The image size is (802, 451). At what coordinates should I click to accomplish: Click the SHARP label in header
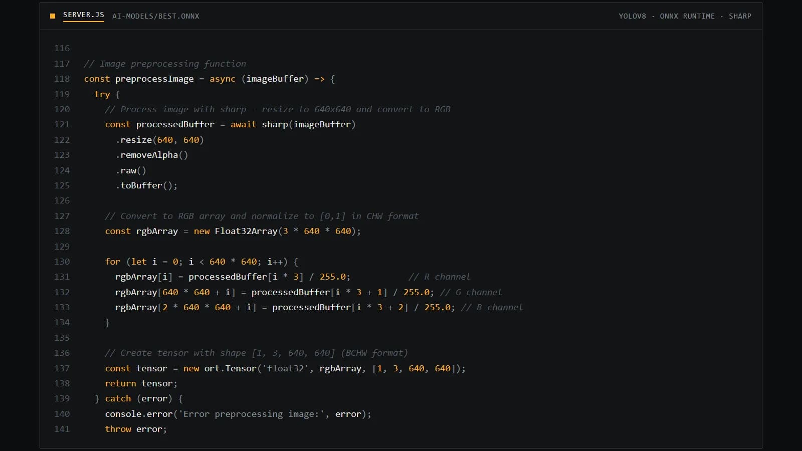coord(740,16)
